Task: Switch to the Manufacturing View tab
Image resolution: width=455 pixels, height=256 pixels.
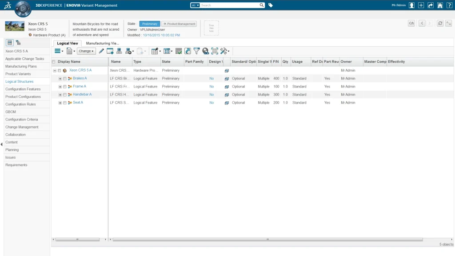Action: (x=102, y=43)
